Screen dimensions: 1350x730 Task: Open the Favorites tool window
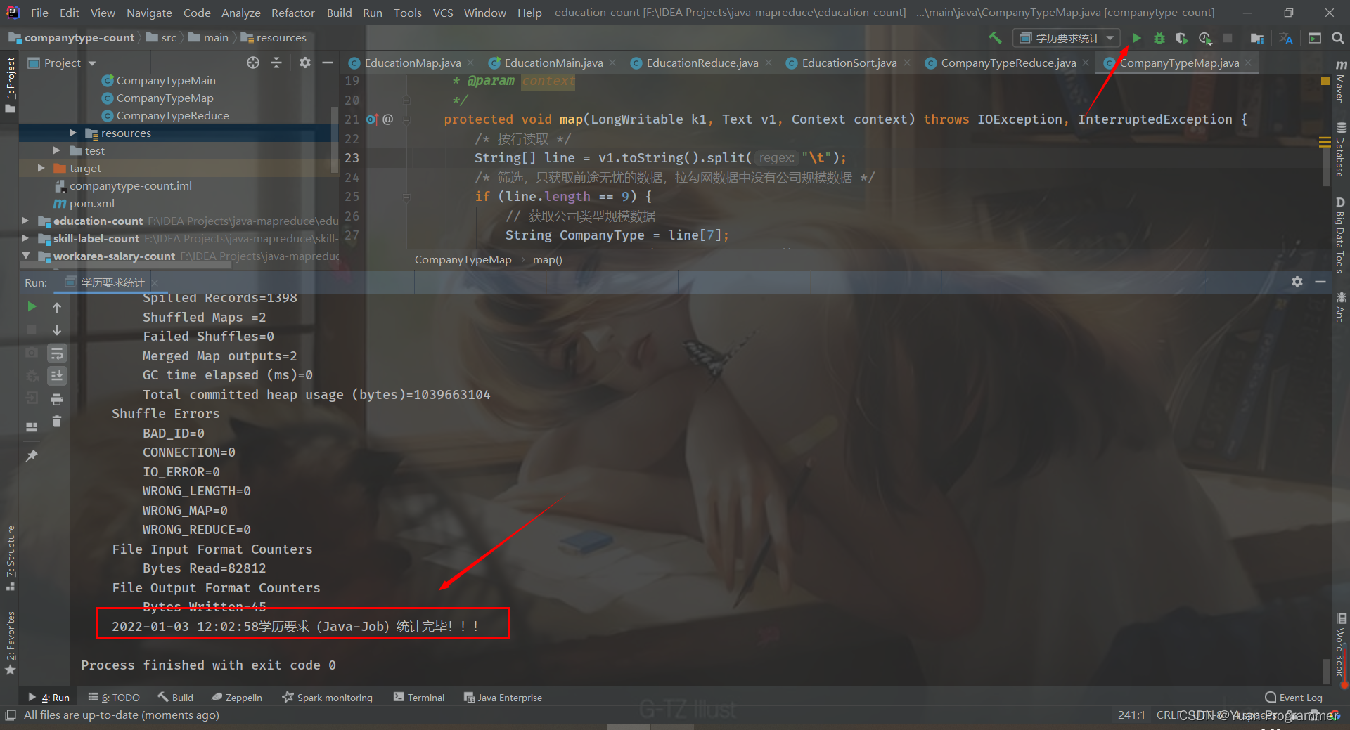11,643
